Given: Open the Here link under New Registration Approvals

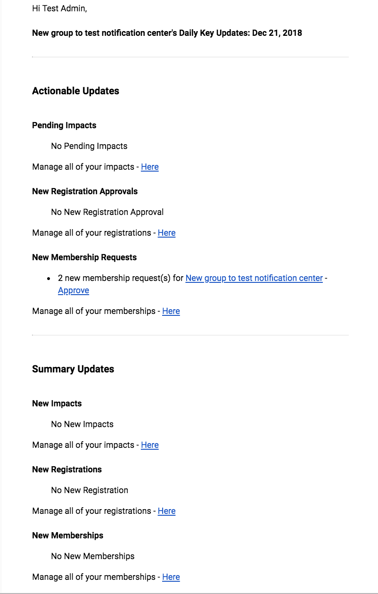Looking at the screenshot, I should [167, 233].
